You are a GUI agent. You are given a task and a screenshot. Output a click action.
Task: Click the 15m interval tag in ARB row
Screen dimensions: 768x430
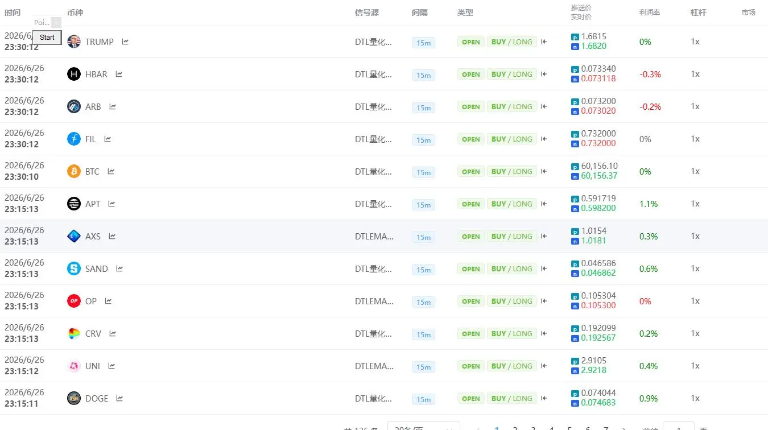[x=423, y=108]
